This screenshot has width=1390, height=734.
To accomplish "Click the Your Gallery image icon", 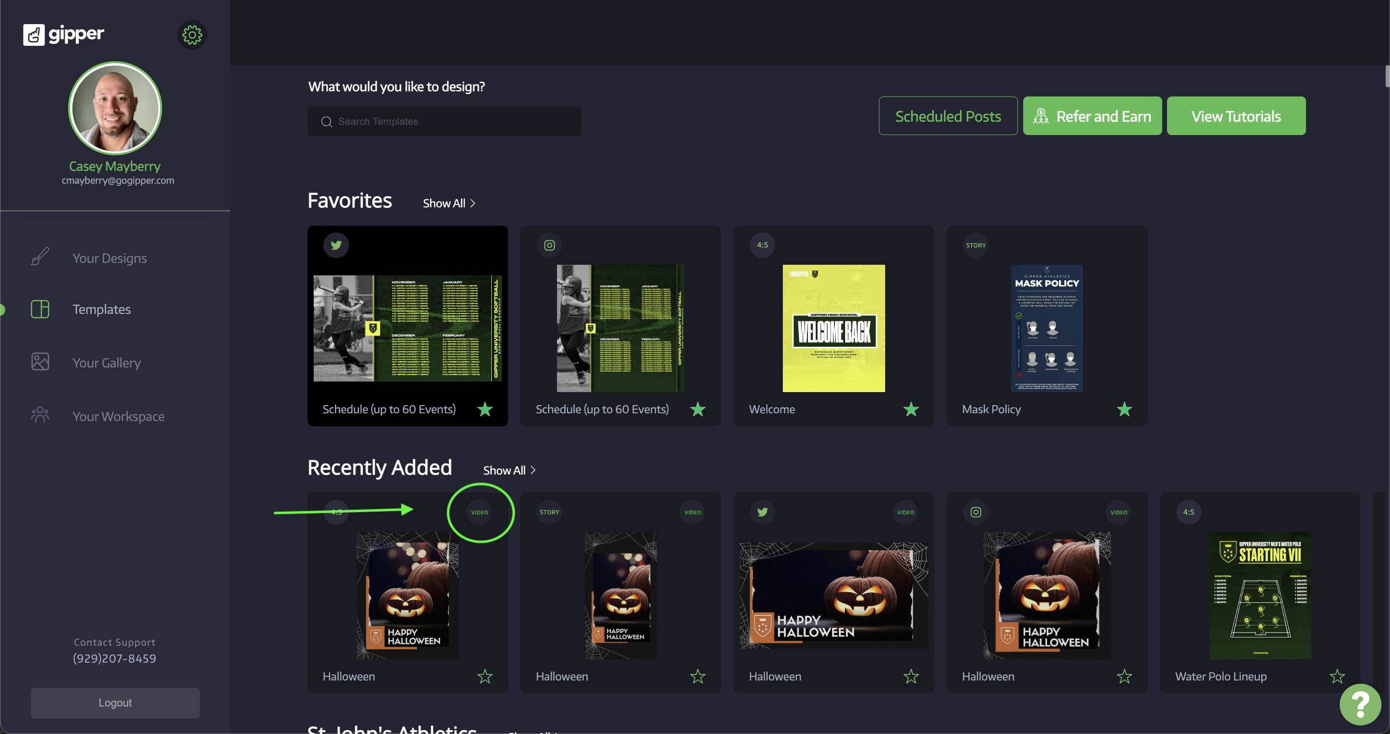I will coord(40,361).
